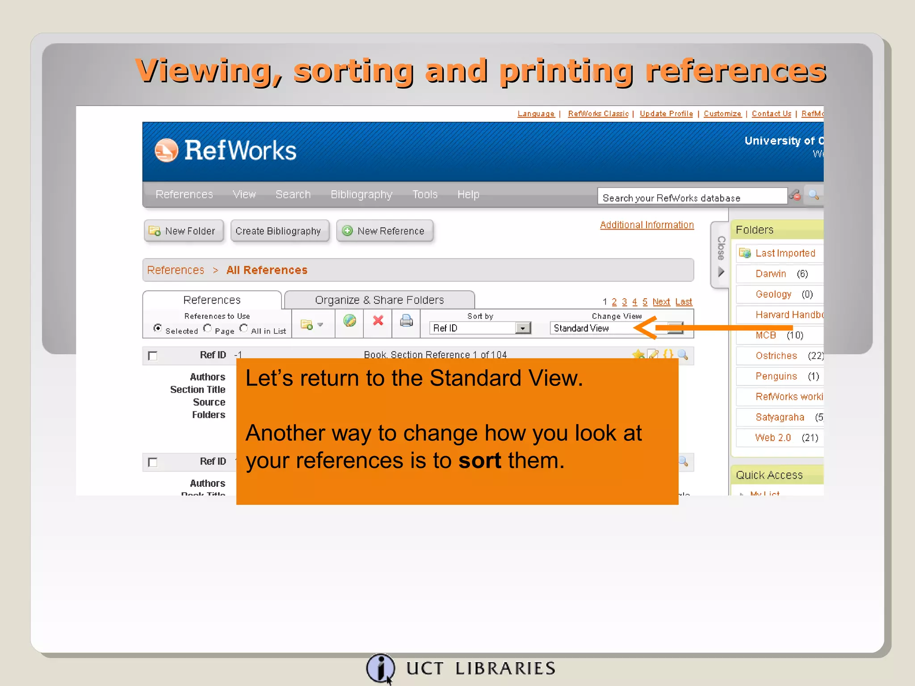Click the attachment icon next to search box
This screenshot has width=915, height=686.
click(x=795, y=195)
